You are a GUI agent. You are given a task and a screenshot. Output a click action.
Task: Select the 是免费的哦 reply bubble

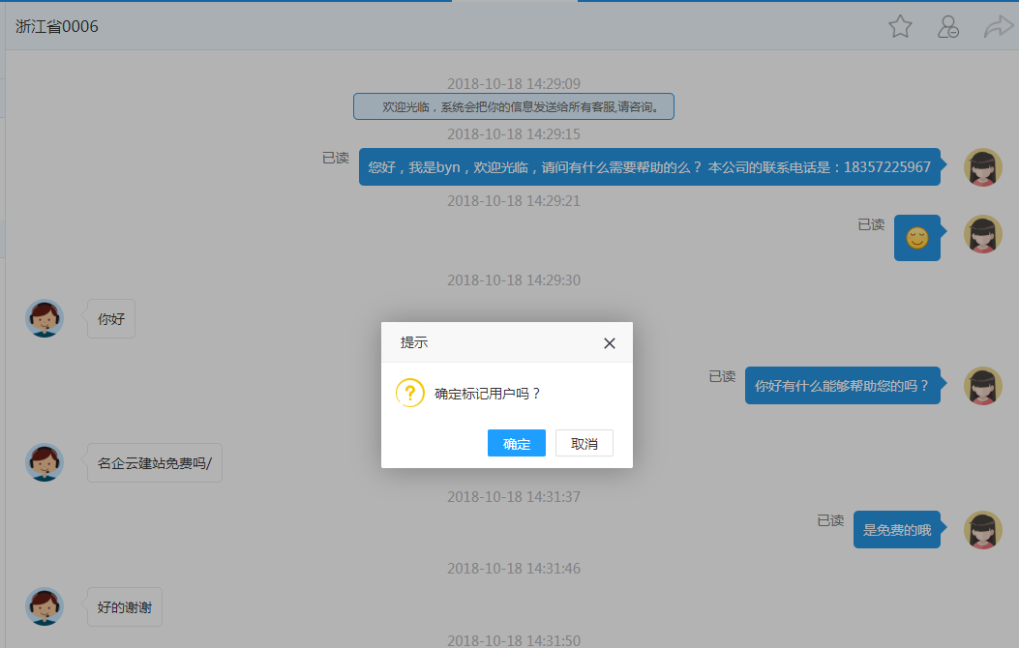tap(897, 530)
